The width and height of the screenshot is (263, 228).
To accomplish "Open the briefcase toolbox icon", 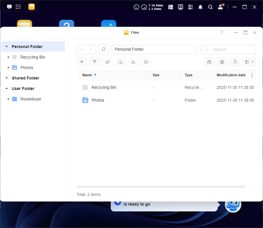I will [x=209, y=62].
